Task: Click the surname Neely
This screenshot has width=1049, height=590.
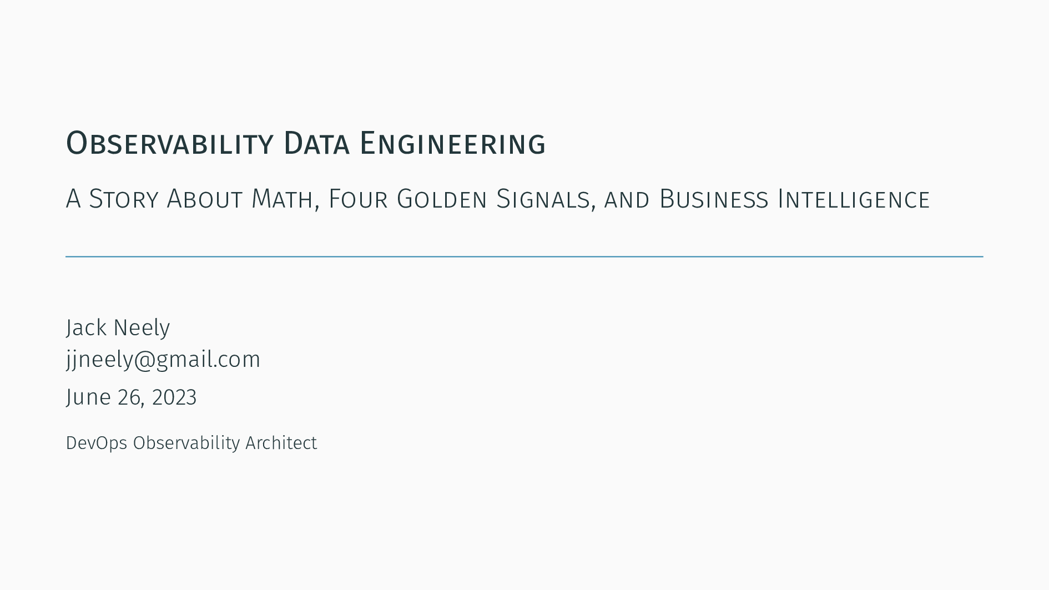Action: pyautogui.click(x=142, y=327)
